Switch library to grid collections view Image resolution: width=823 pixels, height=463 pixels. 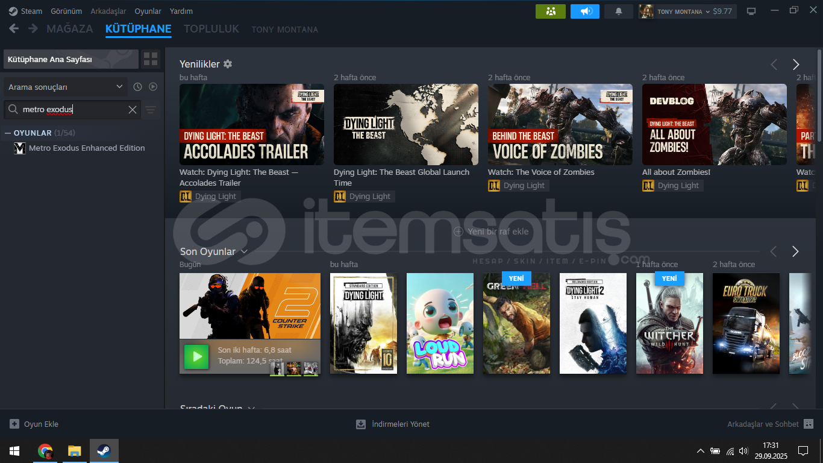(151, 59)
